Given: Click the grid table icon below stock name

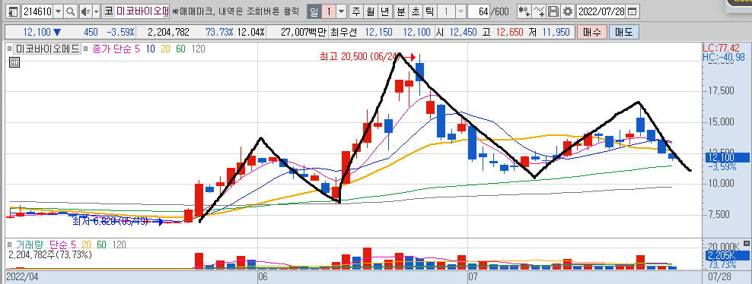Looking at the screenshot, I should pos(14,62).
